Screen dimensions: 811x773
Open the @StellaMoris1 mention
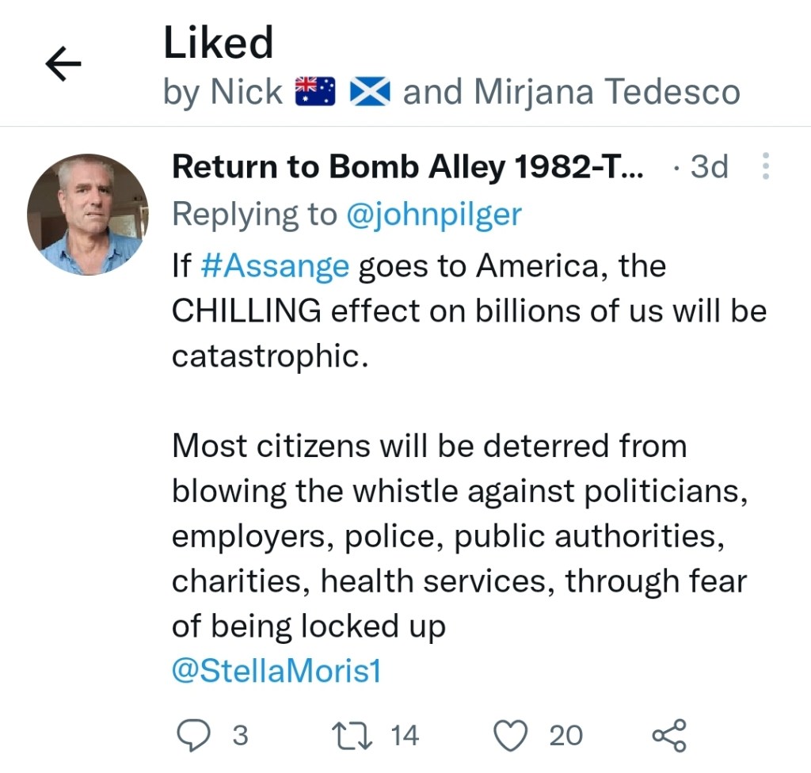click(276, 672)
